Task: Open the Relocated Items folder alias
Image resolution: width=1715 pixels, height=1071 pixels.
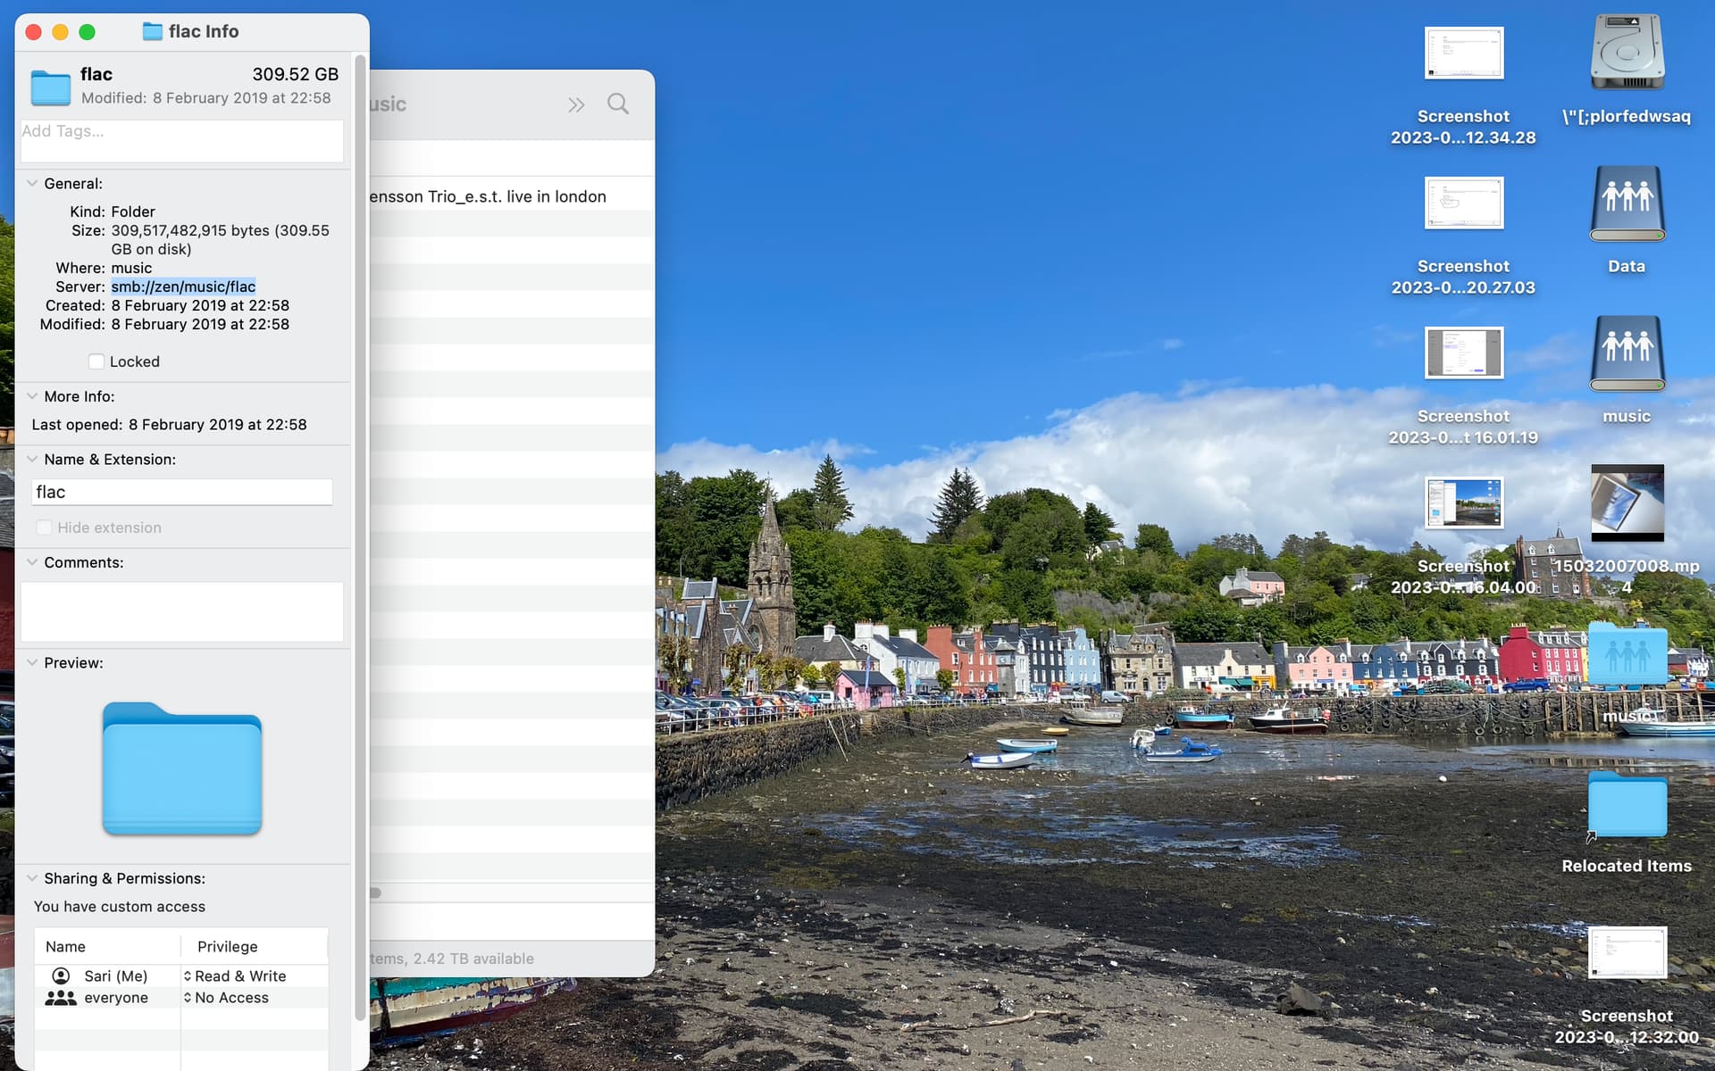Action: click(x=1627, y=806)
